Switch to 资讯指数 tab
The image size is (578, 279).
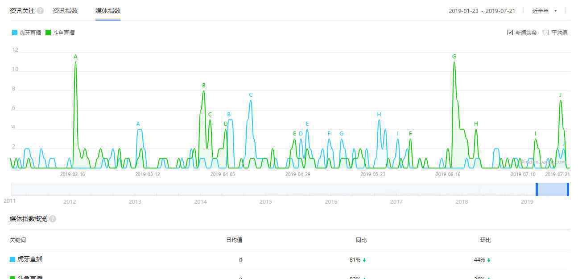click(65, 11)
